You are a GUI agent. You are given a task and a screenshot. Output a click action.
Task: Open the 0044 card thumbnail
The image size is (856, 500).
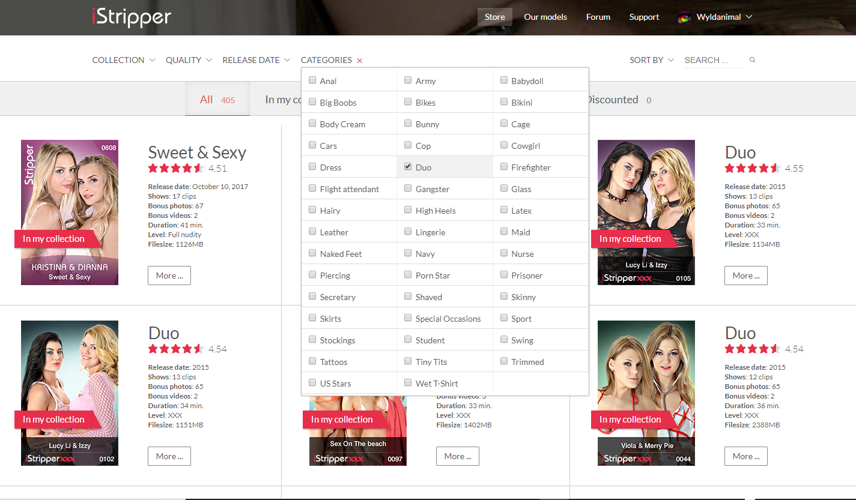tap(646, 393)
